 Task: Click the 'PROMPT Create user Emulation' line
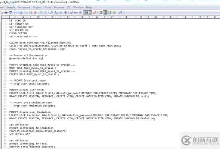[30, 112]
